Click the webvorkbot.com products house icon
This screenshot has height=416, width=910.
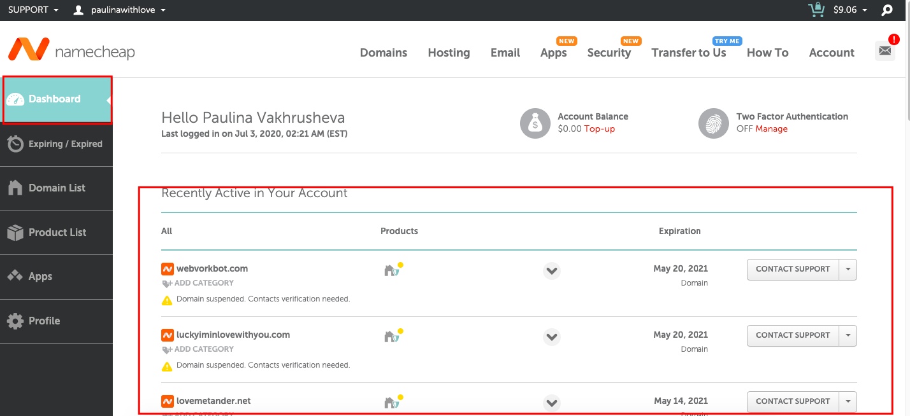point(392,270)
